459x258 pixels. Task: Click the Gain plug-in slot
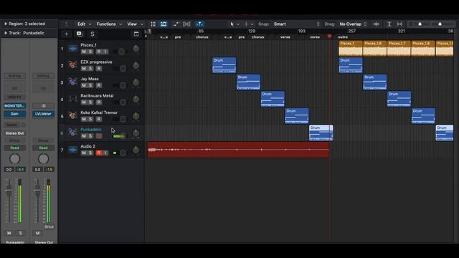[14, 114]
